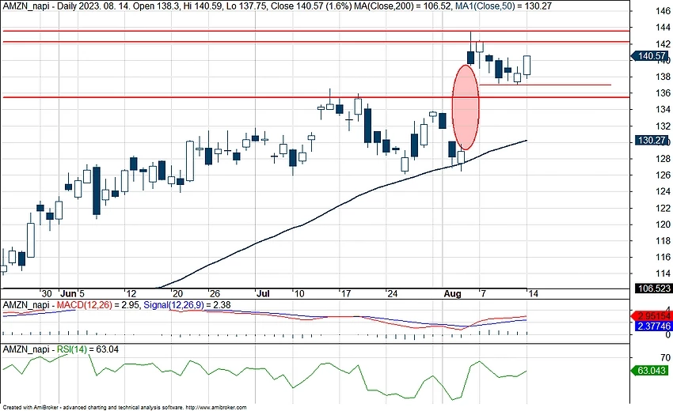Click the green 63.043 RSI value tag

(x=649, y=370)
